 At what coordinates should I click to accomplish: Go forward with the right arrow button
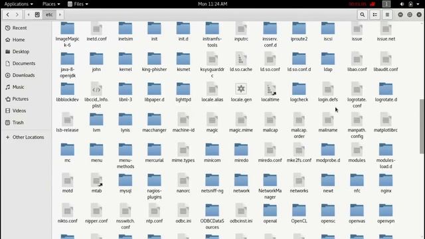(17, 15)
